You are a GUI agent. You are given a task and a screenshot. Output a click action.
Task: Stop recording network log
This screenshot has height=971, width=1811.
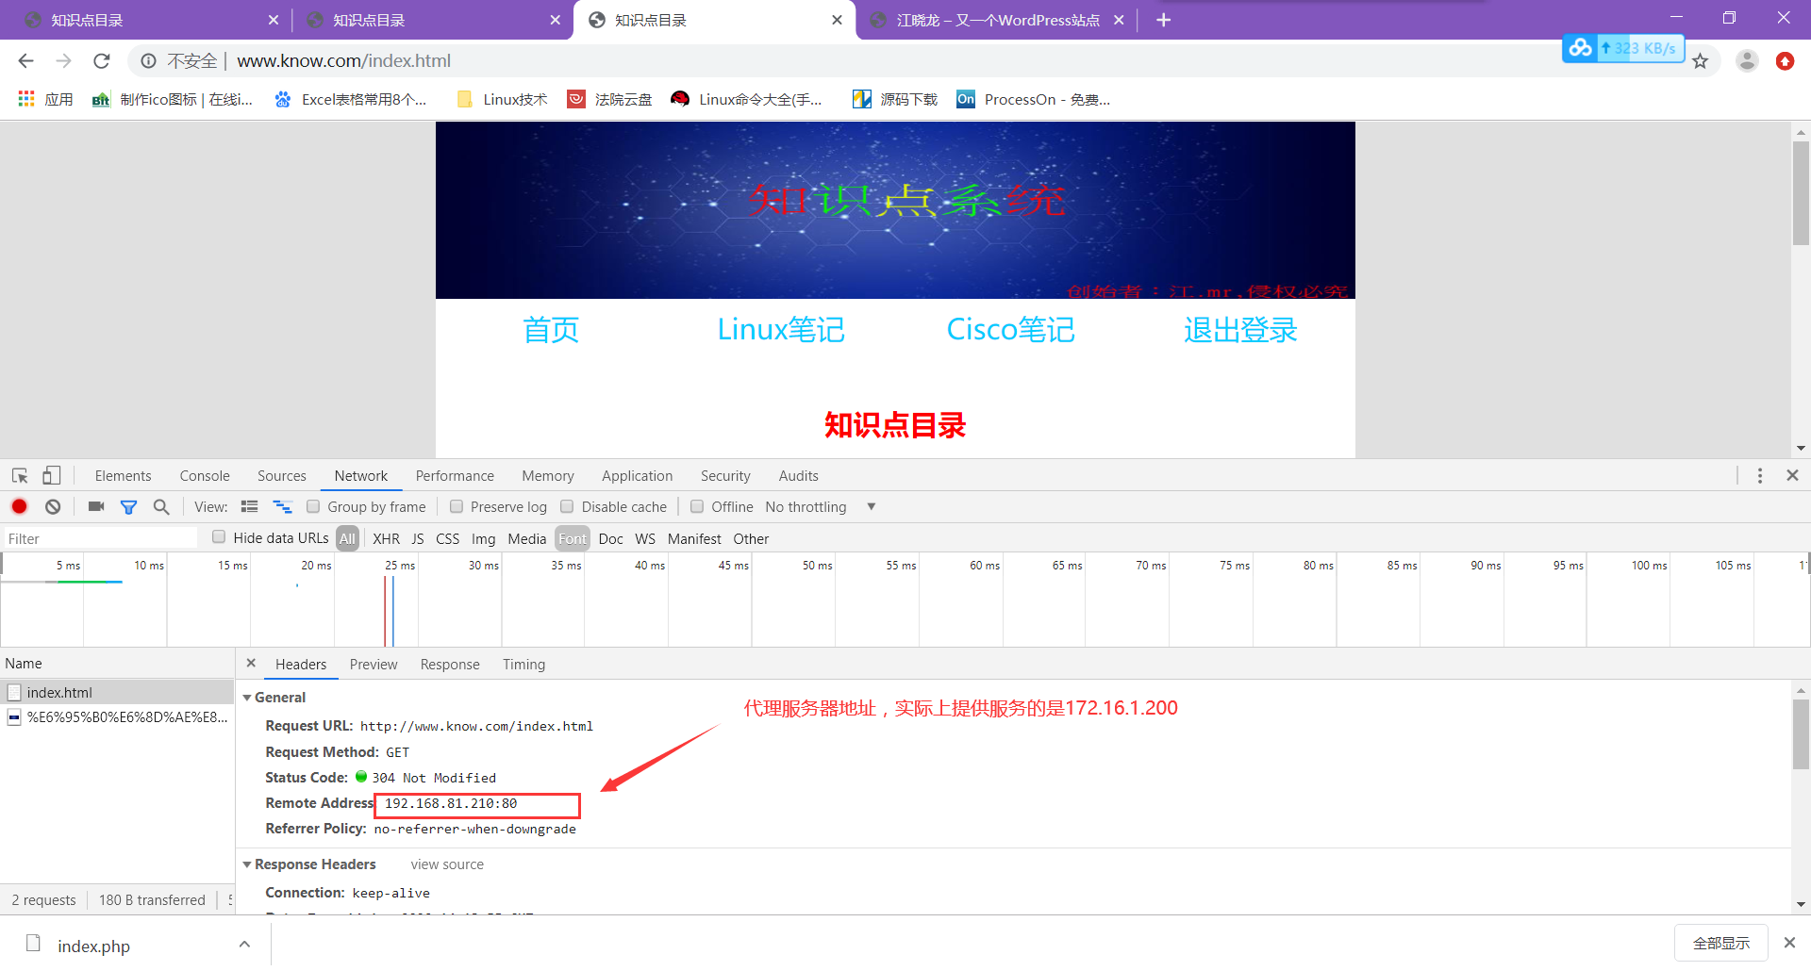[x=19, y=506]
